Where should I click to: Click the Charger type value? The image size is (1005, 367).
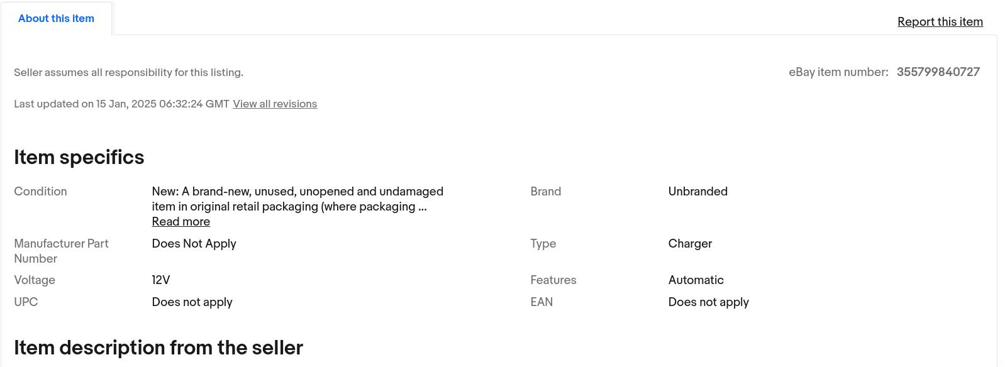click(x=690, y=244)
